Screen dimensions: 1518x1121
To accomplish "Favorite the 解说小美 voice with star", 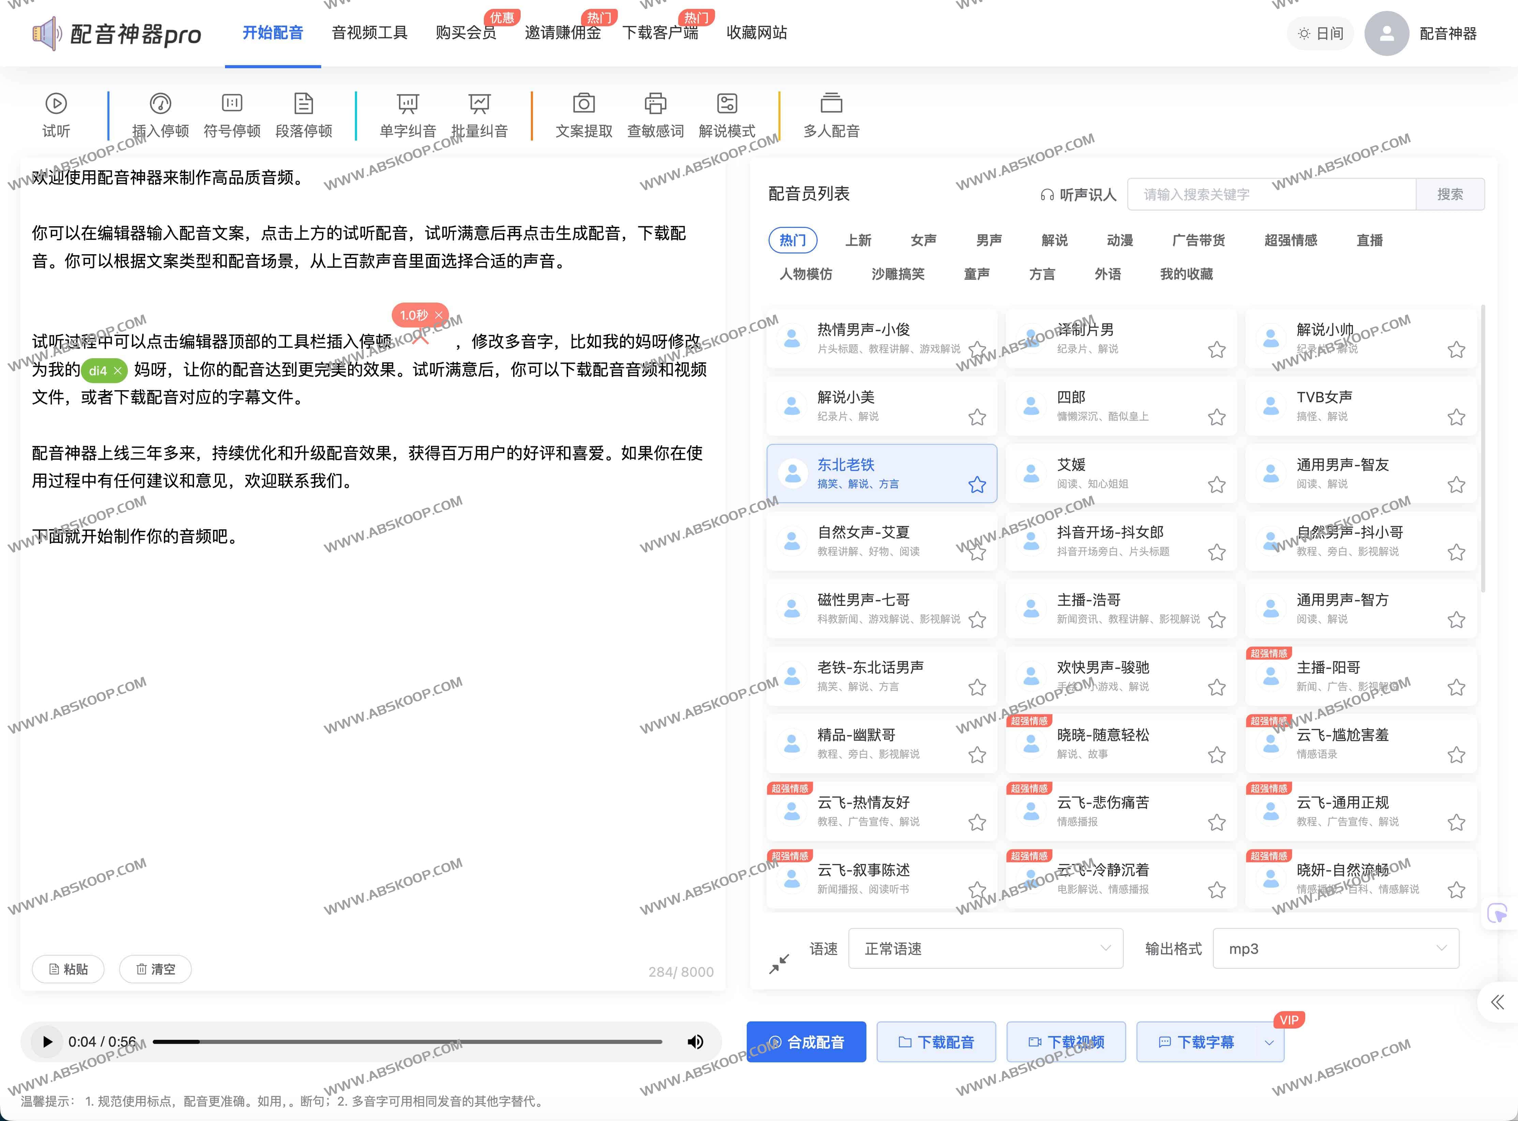I will [x=977, y=417].
